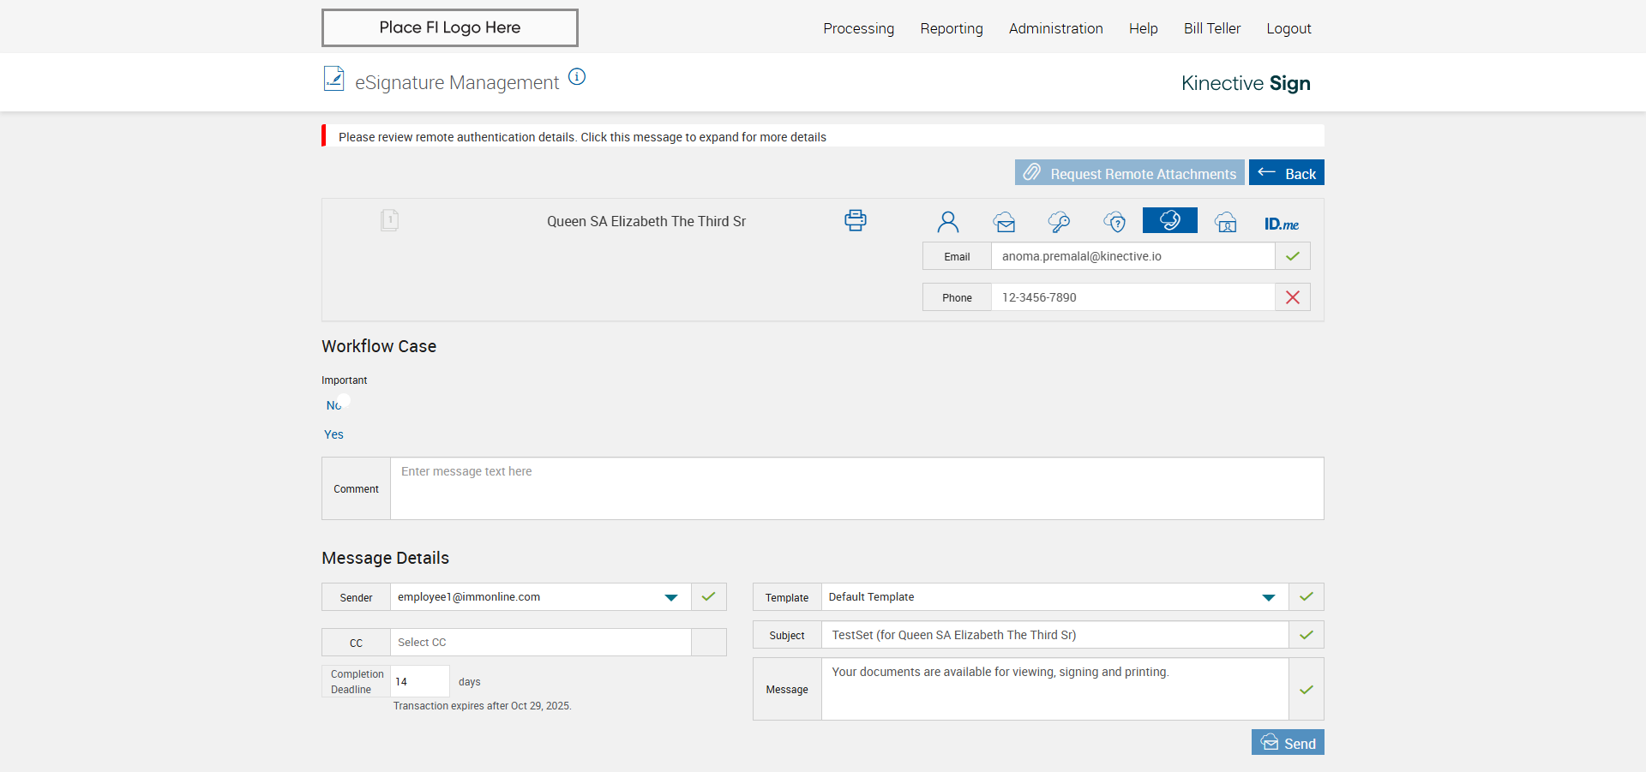Click into the Comment message text area

(x=856, y=488)
